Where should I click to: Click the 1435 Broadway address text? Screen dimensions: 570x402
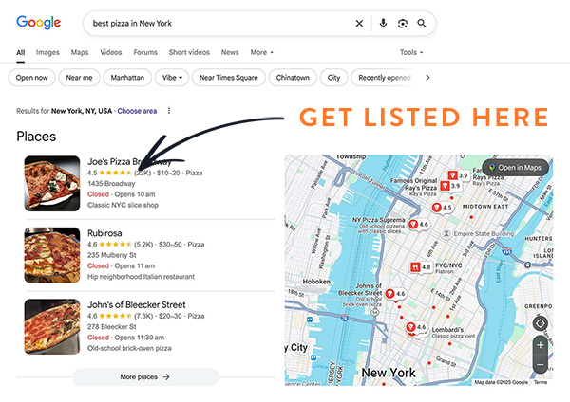coord(111,184)
